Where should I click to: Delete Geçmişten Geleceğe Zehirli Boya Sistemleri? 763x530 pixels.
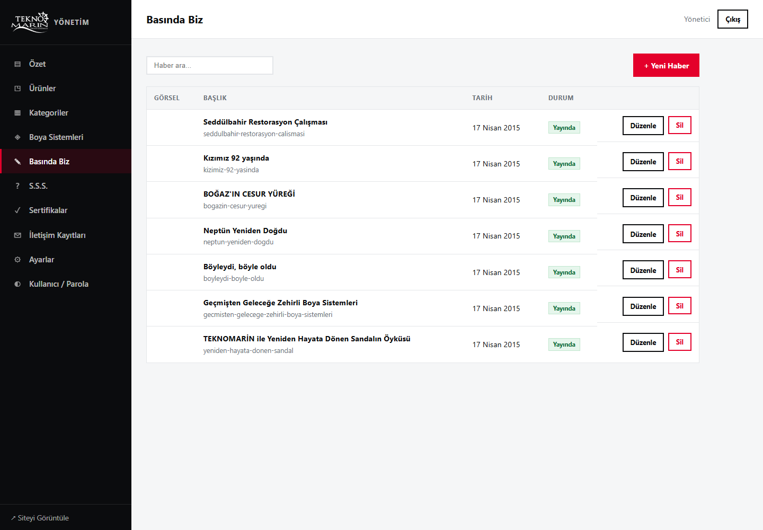tap(680, 306)
